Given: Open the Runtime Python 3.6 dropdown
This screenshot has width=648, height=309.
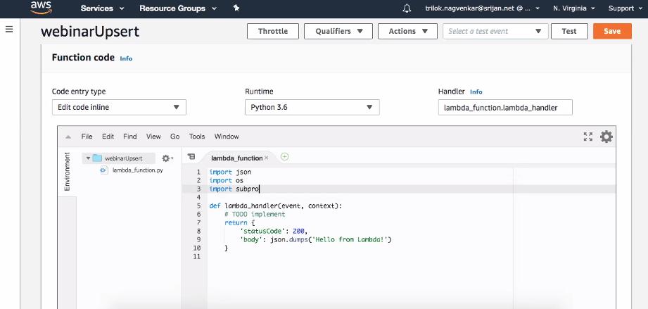Looking at the screenshot, I should pos(312,107).
